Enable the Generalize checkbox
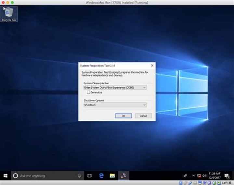 coord(88,92)
